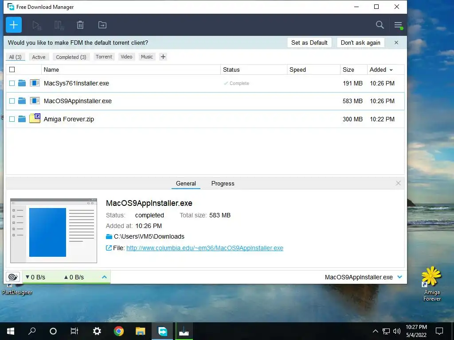Select the Active filter tab
454x340 pixels.
[39, 57]
